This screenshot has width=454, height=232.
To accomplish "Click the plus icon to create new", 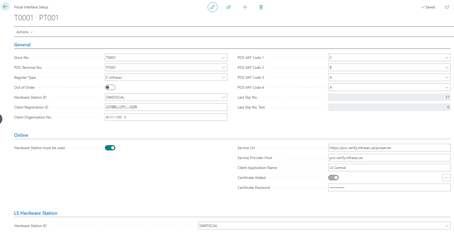I will (245, 7).
